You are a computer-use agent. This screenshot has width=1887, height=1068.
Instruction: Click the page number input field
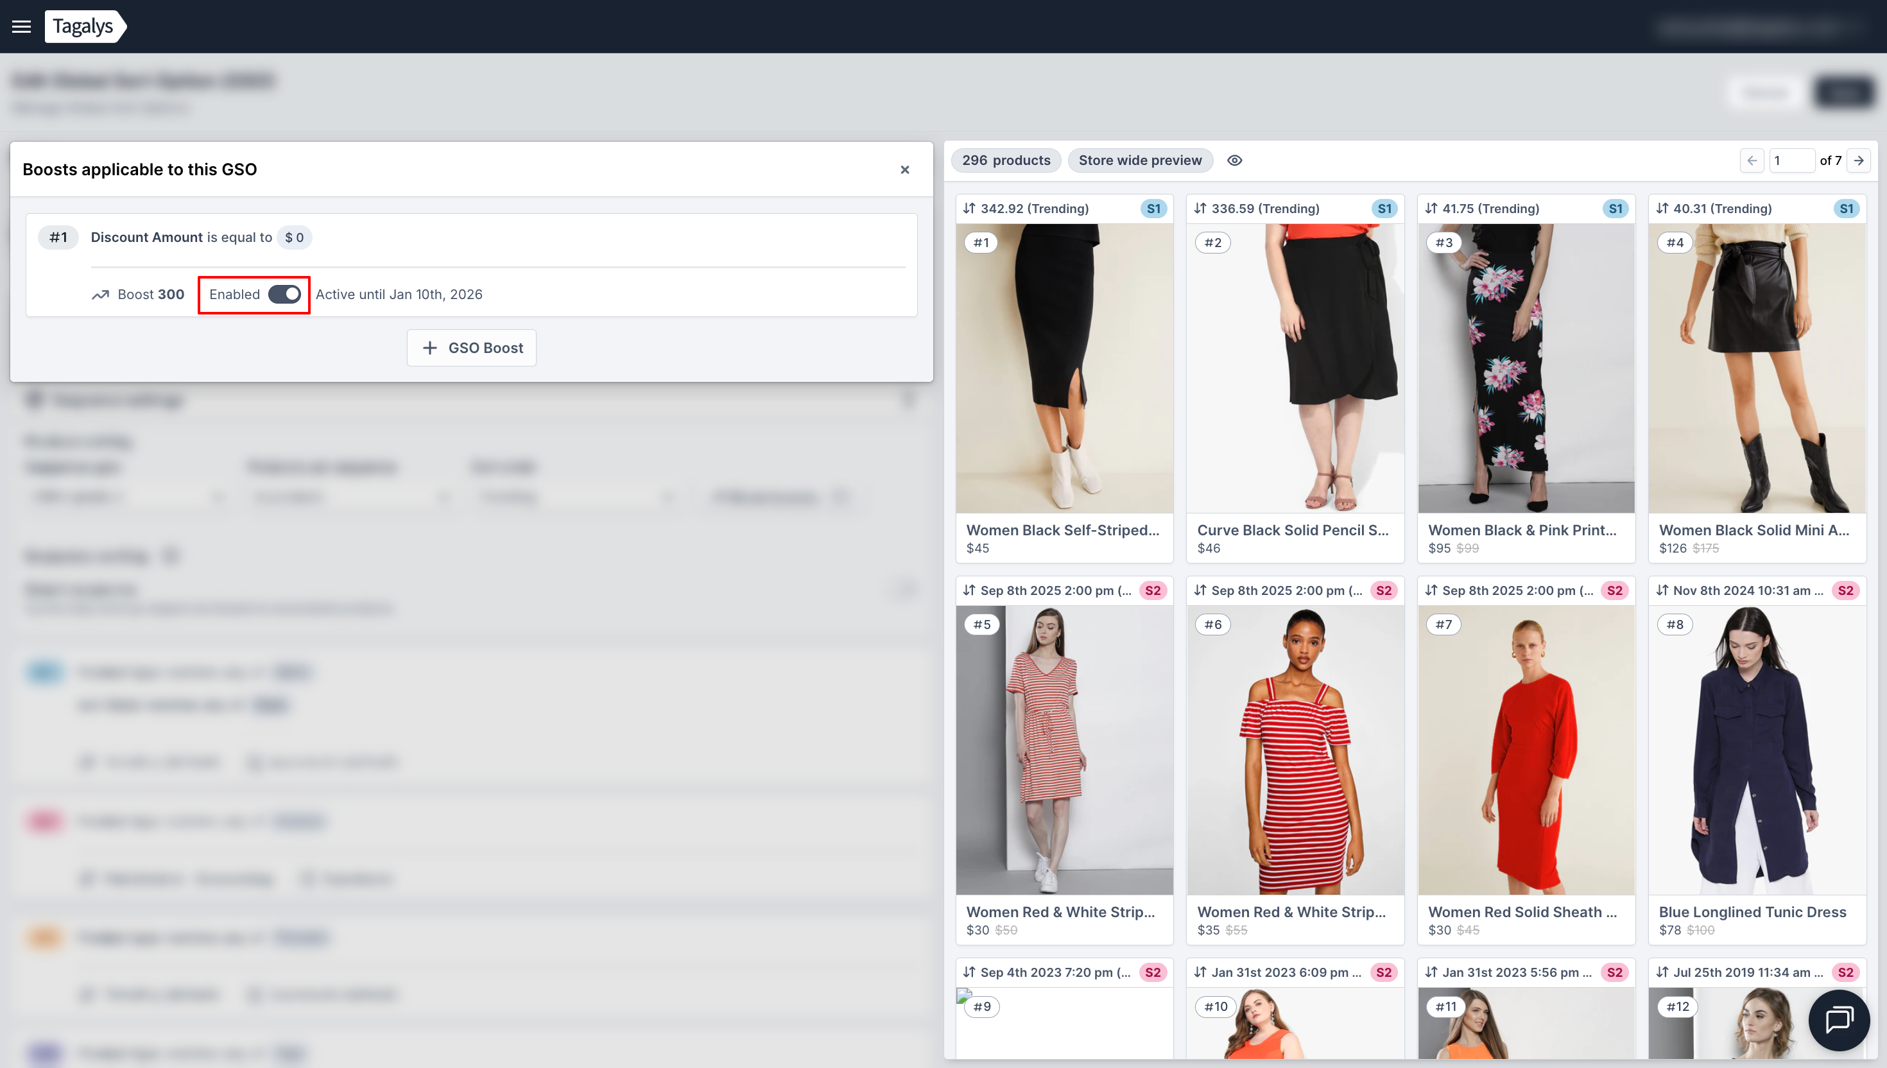[x=1791, y=160]
